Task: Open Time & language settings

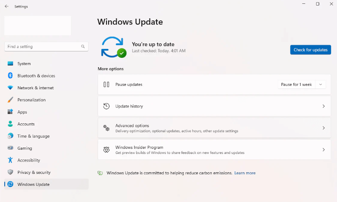Action: point(46,136)
